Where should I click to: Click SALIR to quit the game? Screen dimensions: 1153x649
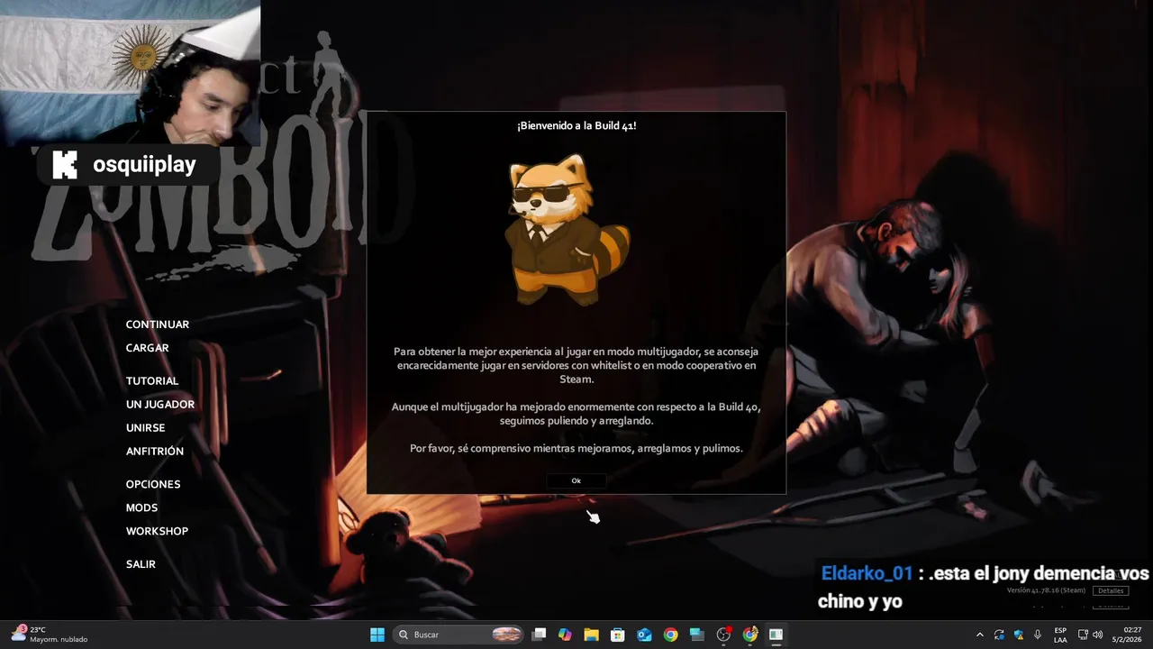tap(141, 564)
